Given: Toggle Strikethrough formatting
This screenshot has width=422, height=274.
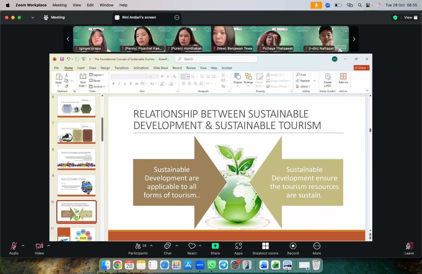Looking at the screenshot, I should click(x=137, y=84).
